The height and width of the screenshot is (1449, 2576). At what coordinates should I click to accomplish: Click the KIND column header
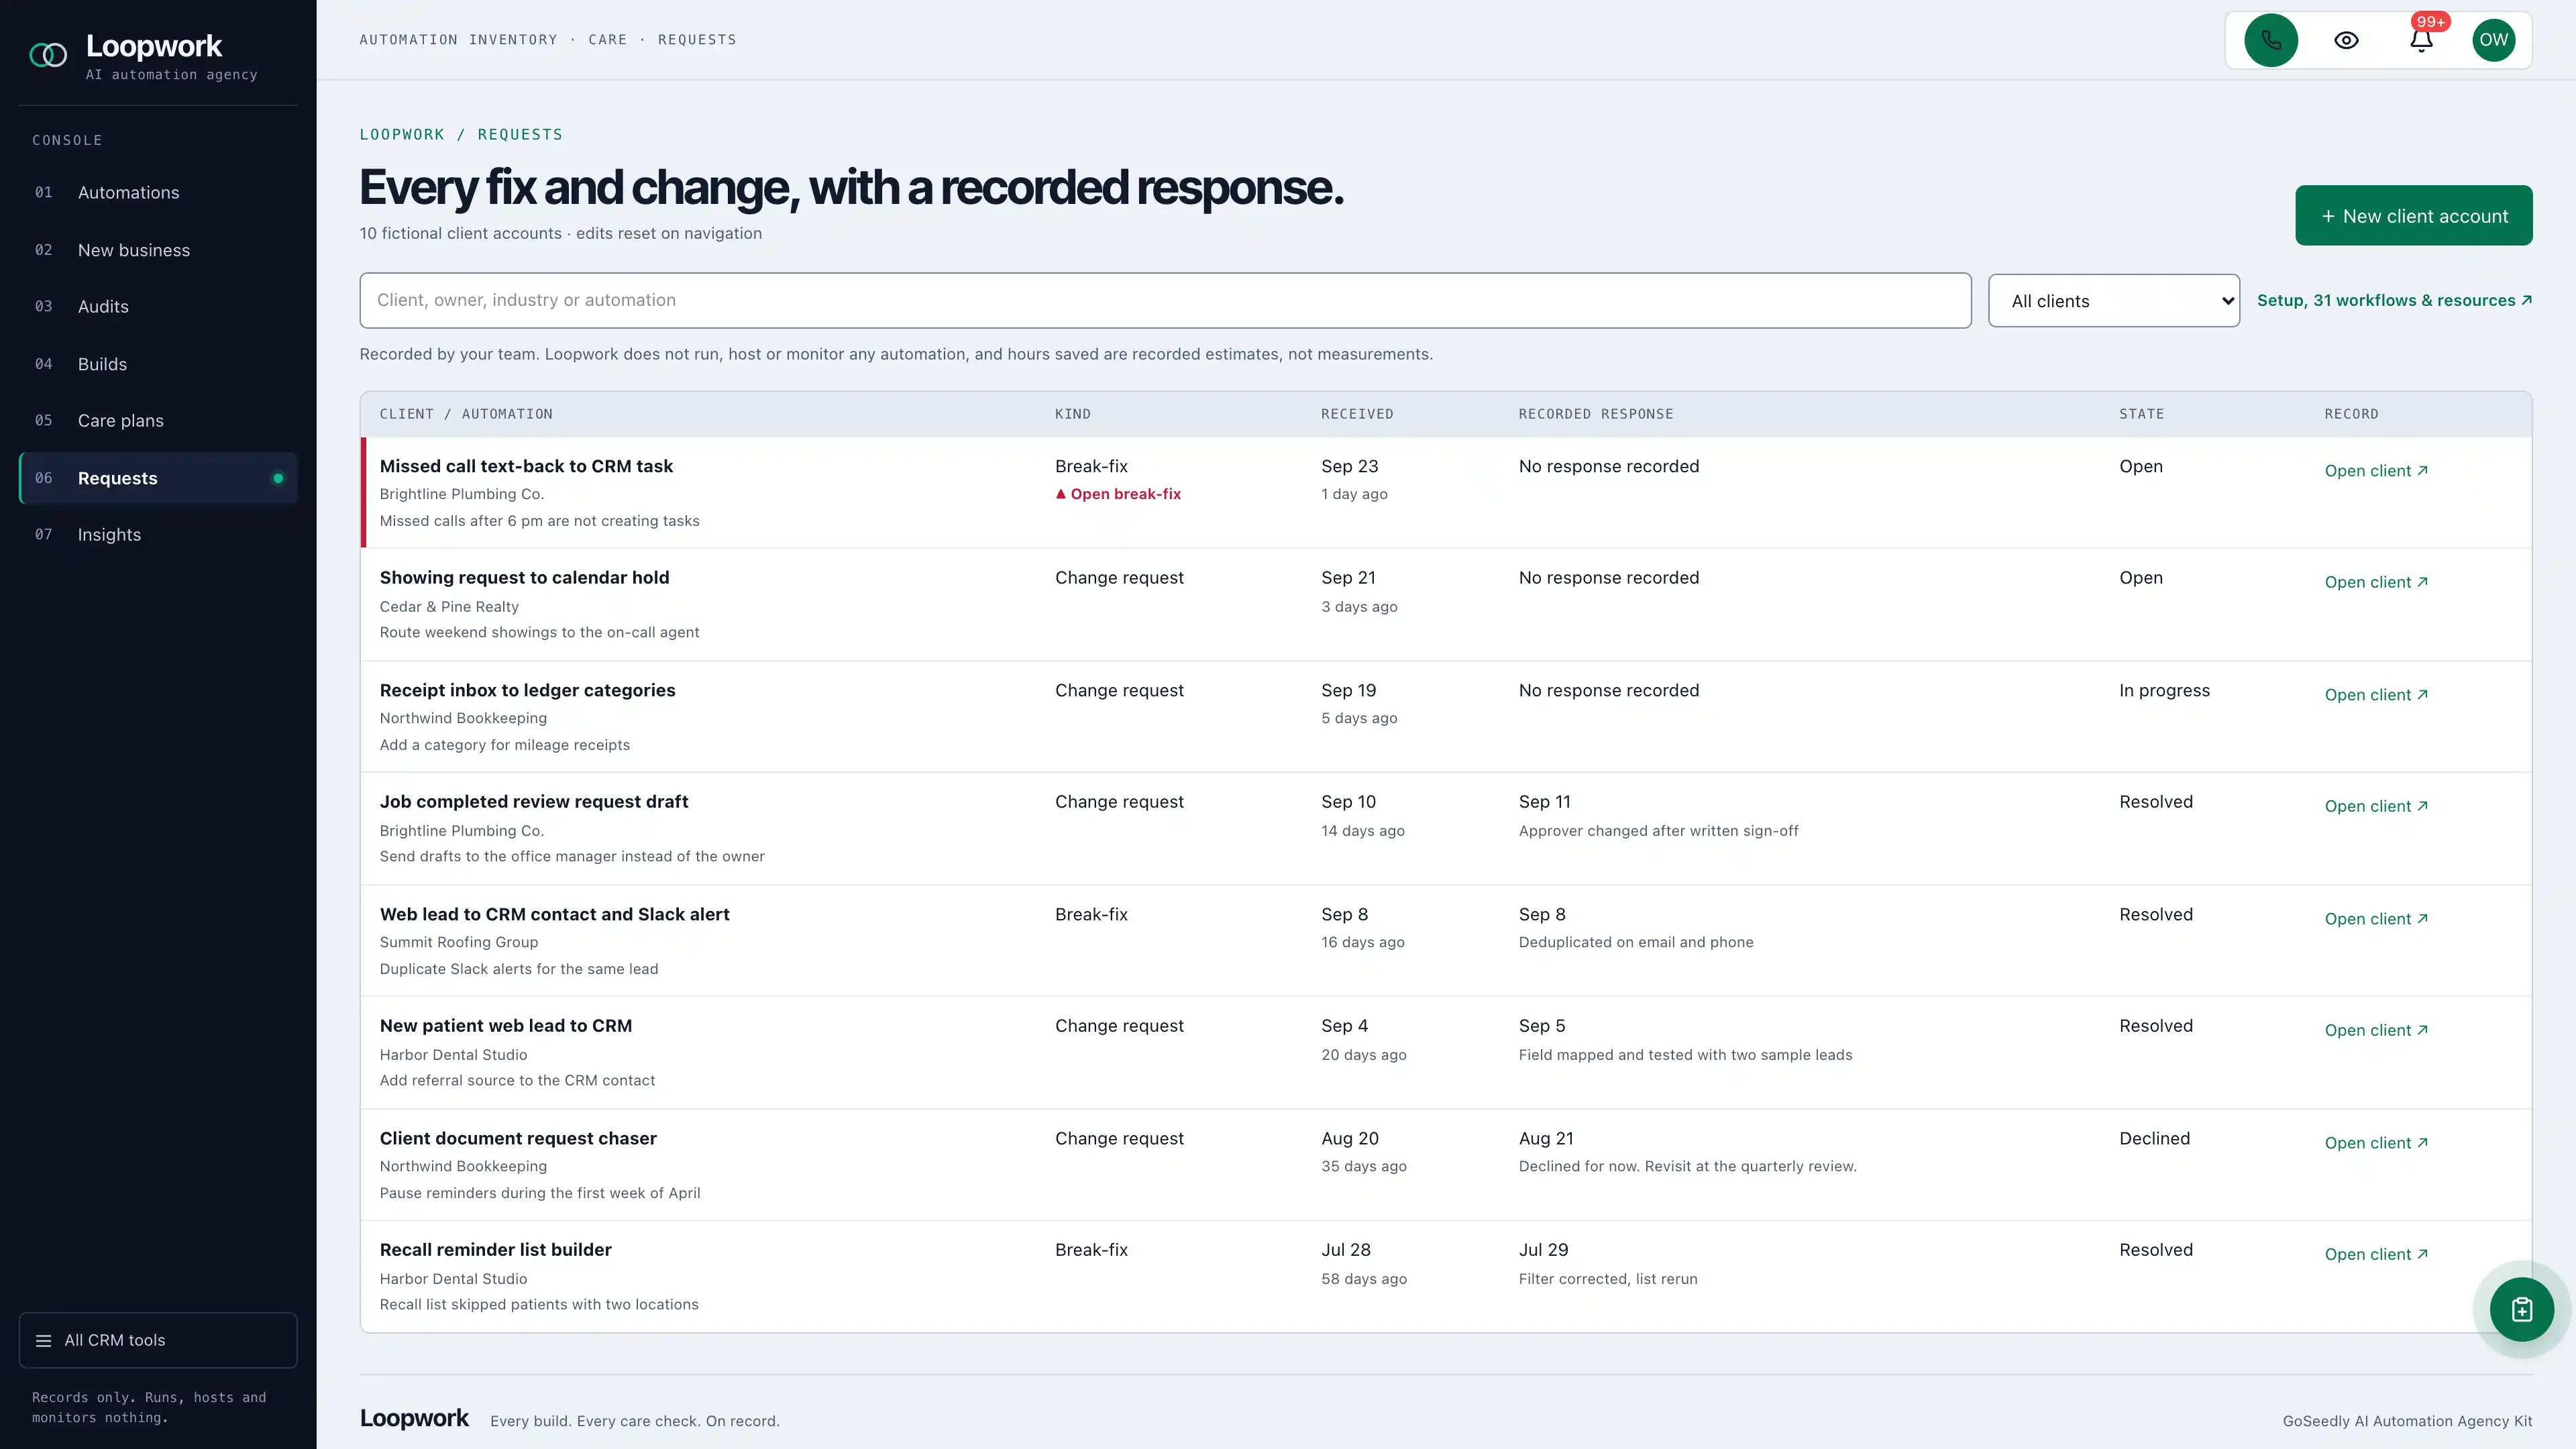pos(1072,414)
